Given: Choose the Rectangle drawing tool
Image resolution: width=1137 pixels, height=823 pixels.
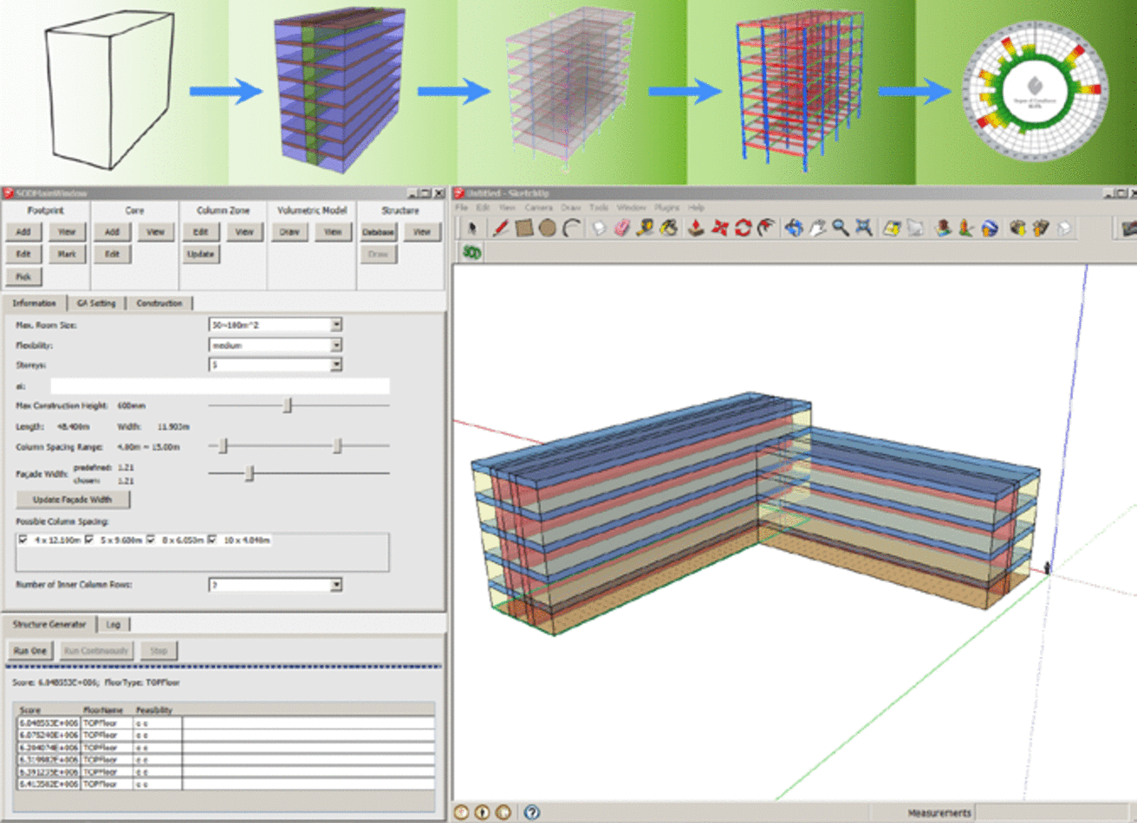Looking at the screenshot, I should coord(523,228).
